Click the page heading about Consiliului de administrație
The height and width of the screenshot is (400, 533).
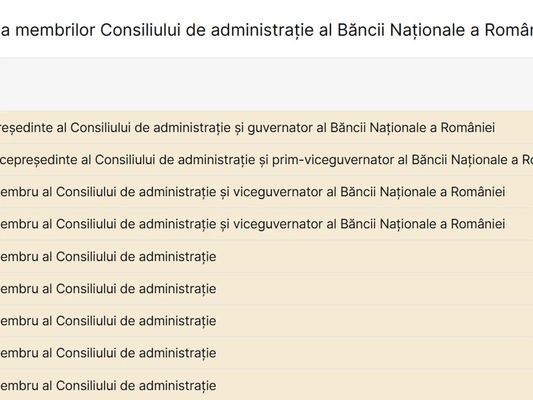click(266, 30)
